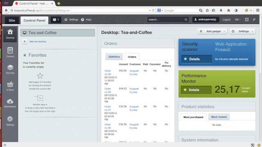
Task: Open the andreypernatyj user profile button
Action: [206, 20]
